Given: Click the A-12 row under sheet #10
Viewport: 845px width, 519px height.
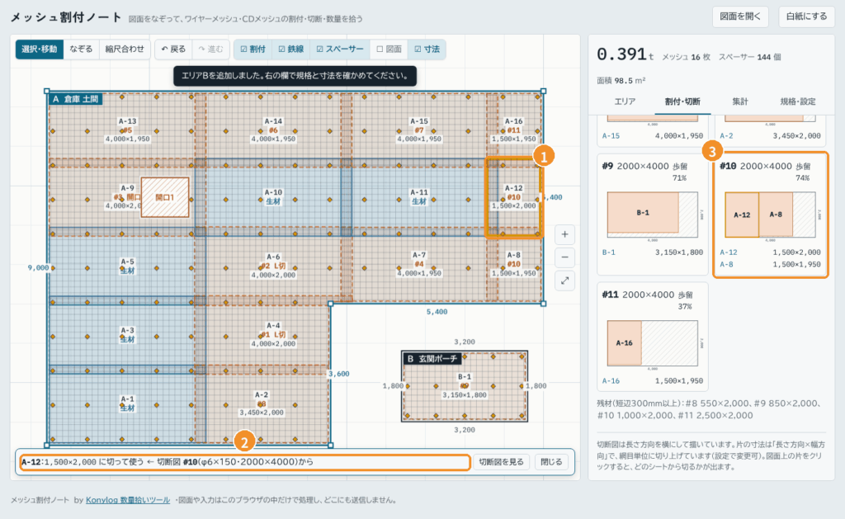Looking at the screenshot, I should 770,252.
